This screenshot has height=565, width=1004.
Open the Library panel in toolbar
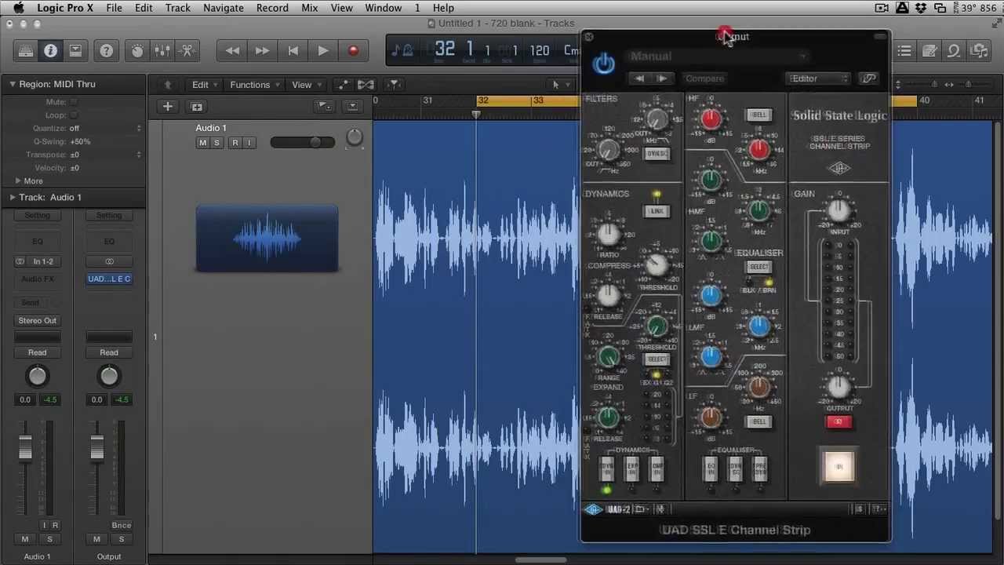pyautogui.click(x=26, y=51)
